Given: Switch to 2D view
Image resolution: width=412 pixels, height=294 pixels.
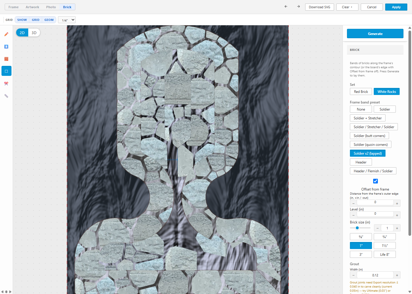Looking at the screenshot, I should pos(22,33).
